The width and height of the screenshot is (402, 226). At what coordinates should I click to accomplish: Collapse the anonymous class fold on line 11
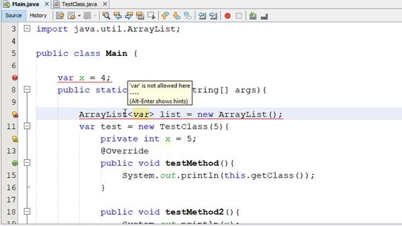[27, 126]
